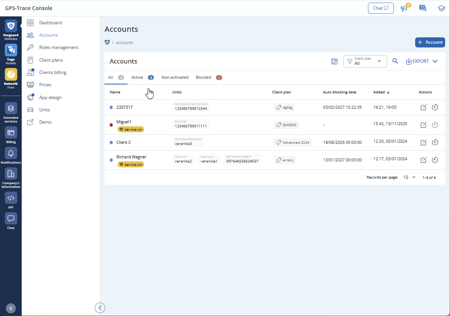
Task: Click the add Account button
Action: click(430, 42)
